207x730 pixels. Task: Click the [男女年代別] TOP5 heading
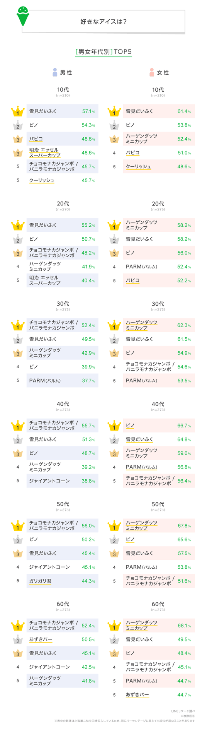point(103,51)
